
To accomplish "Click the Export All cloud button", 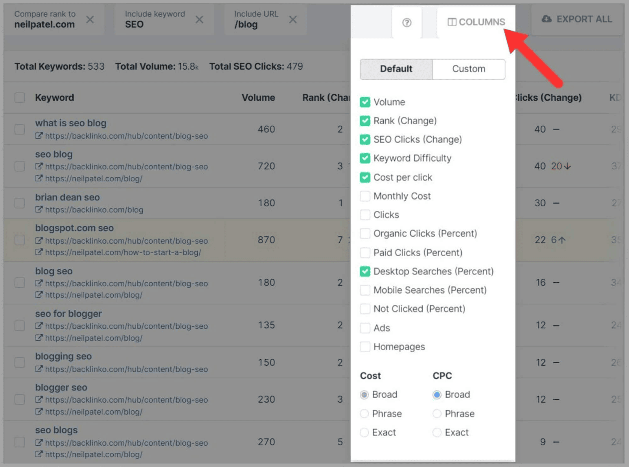I will click(577, 19).
